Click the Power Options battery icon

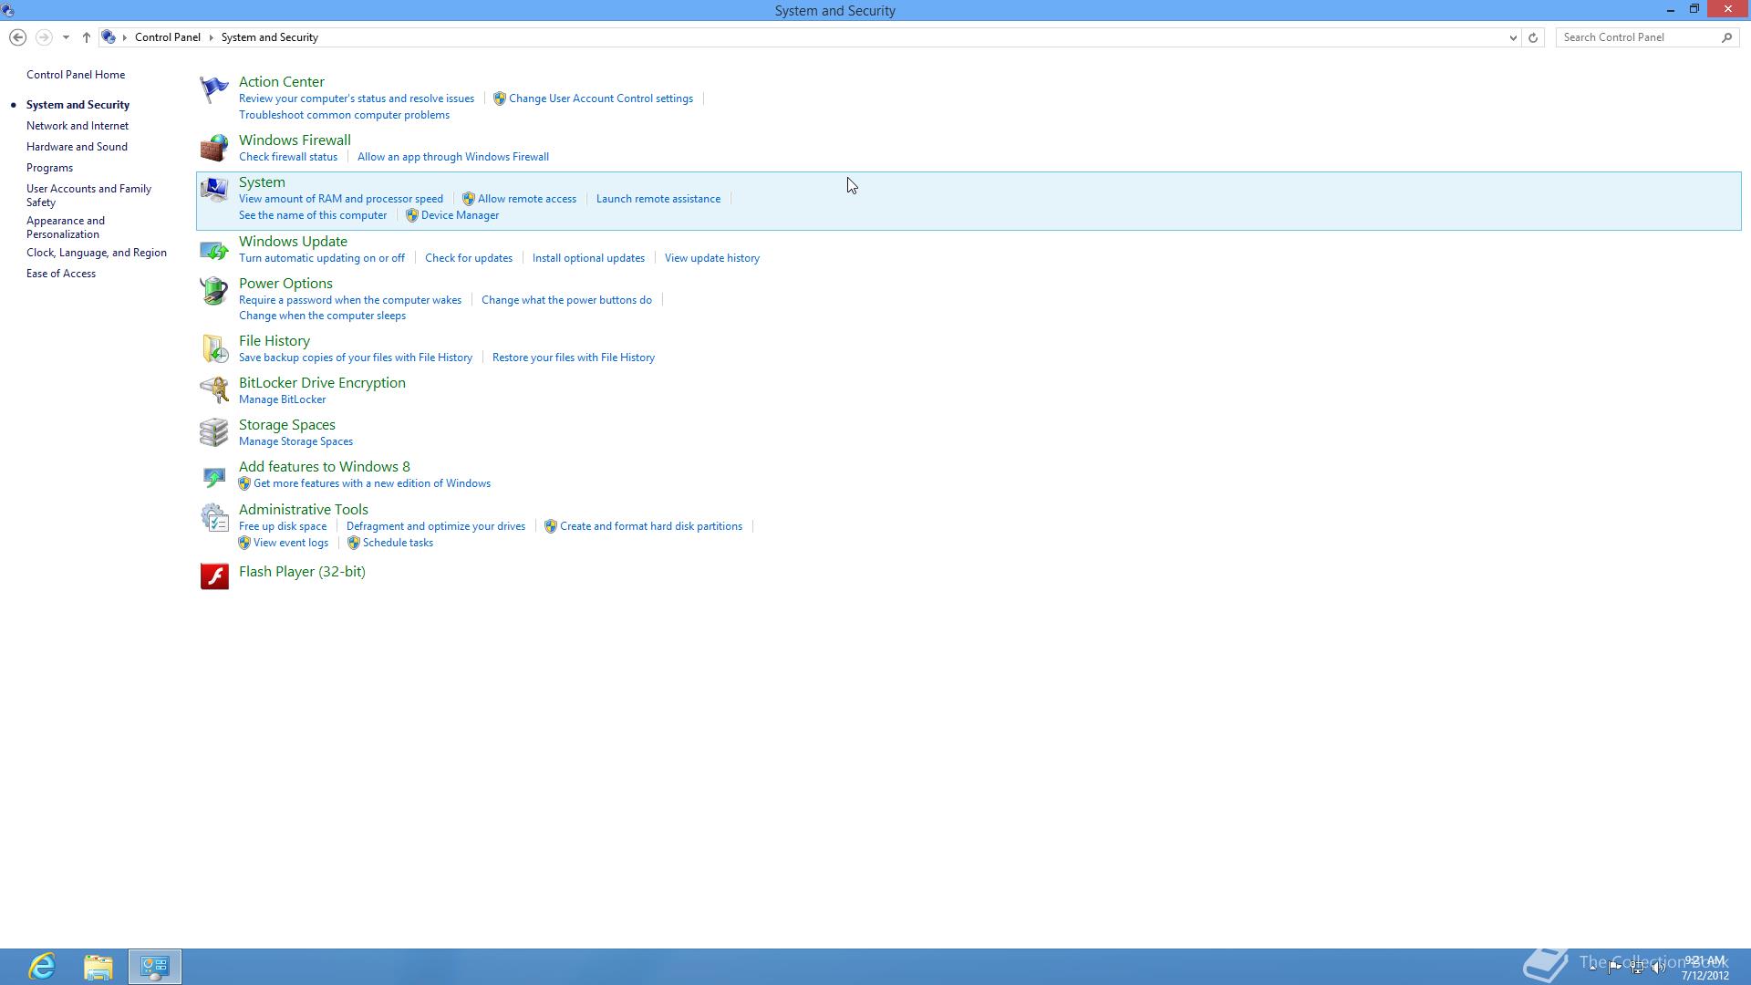click(214, 291)
